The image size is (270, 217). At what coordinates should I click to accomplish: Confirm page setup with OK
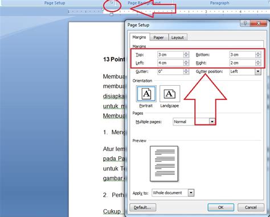pos(221,207)
